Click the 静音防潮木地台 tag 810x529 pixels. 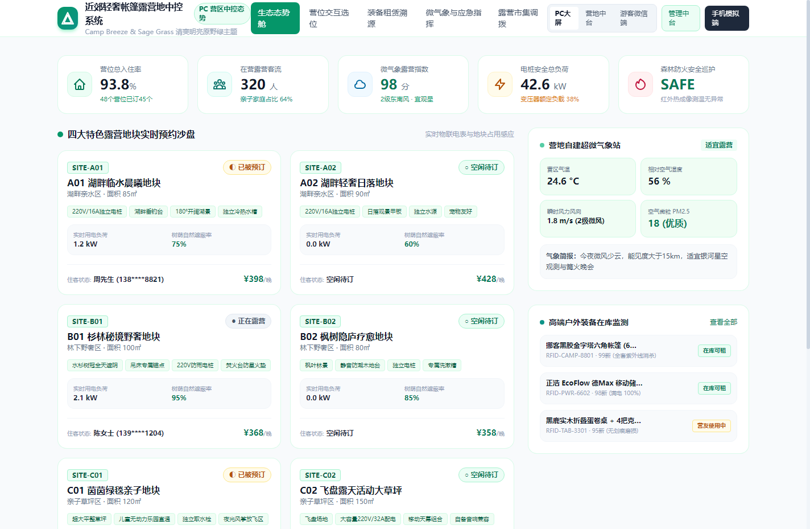pos(360,366)
